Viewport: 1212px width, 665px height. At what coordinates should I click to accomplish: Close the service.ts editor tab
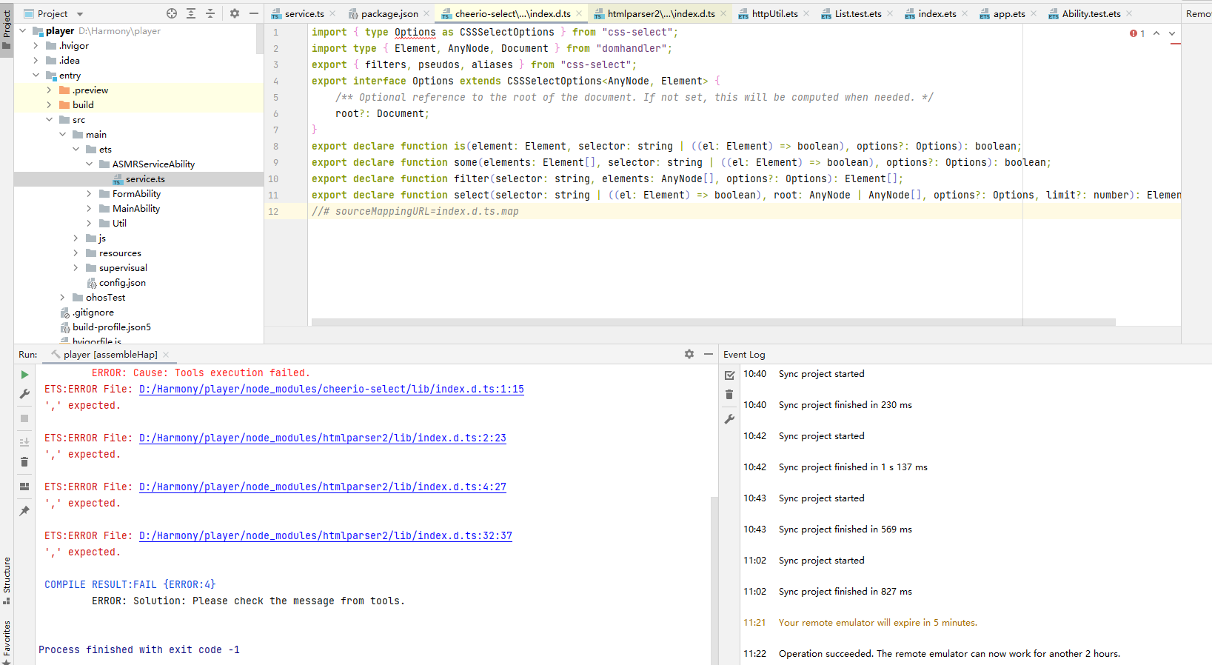(332, 13)
